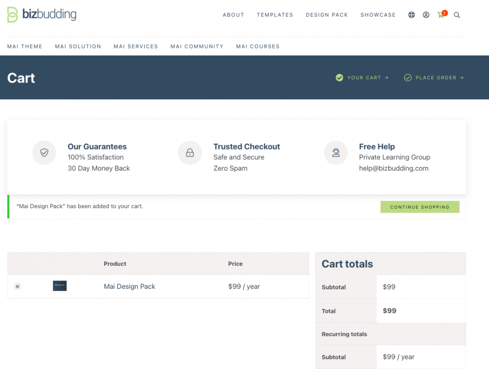Screen dimensions: 489x369
Task: Go to Mai Courses page
Action: tap(258, 46)
